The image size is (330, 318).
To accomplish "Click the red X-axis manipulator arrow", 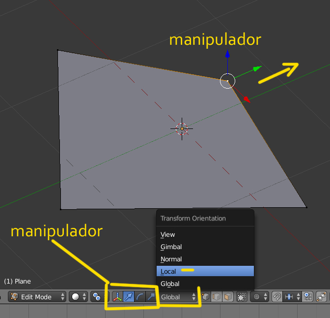I will (247, 99).
